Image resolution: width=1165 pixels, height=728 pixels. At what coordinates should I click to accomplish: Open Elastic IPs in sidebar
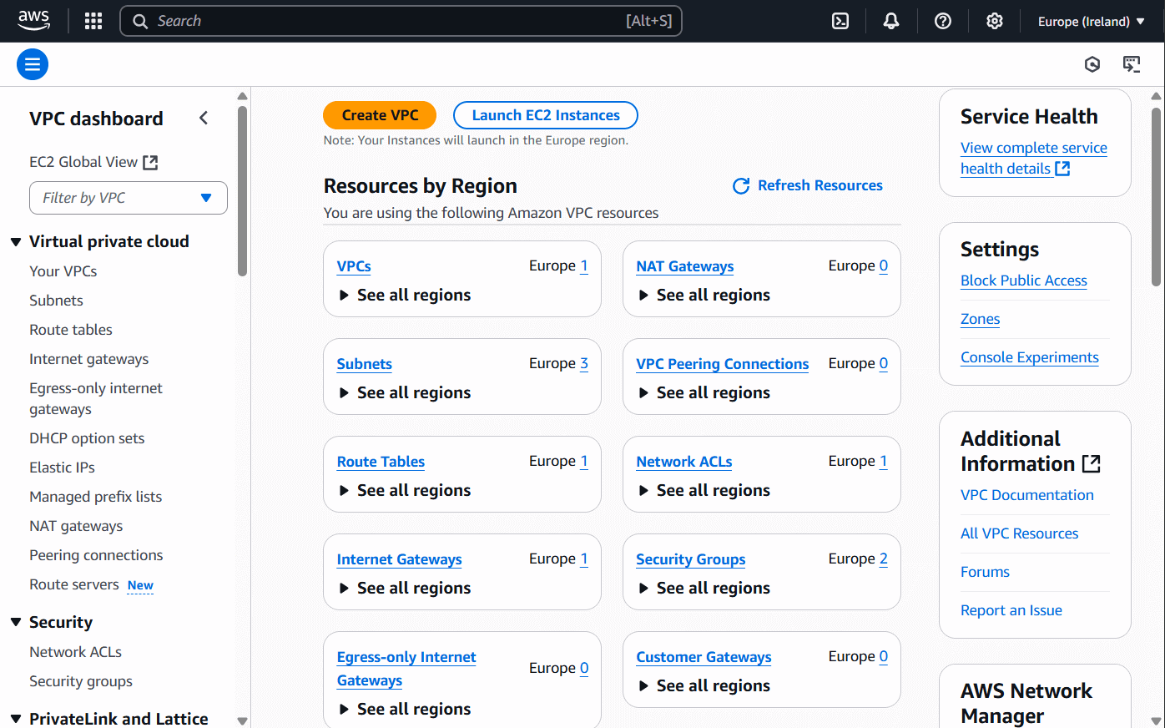62,468
